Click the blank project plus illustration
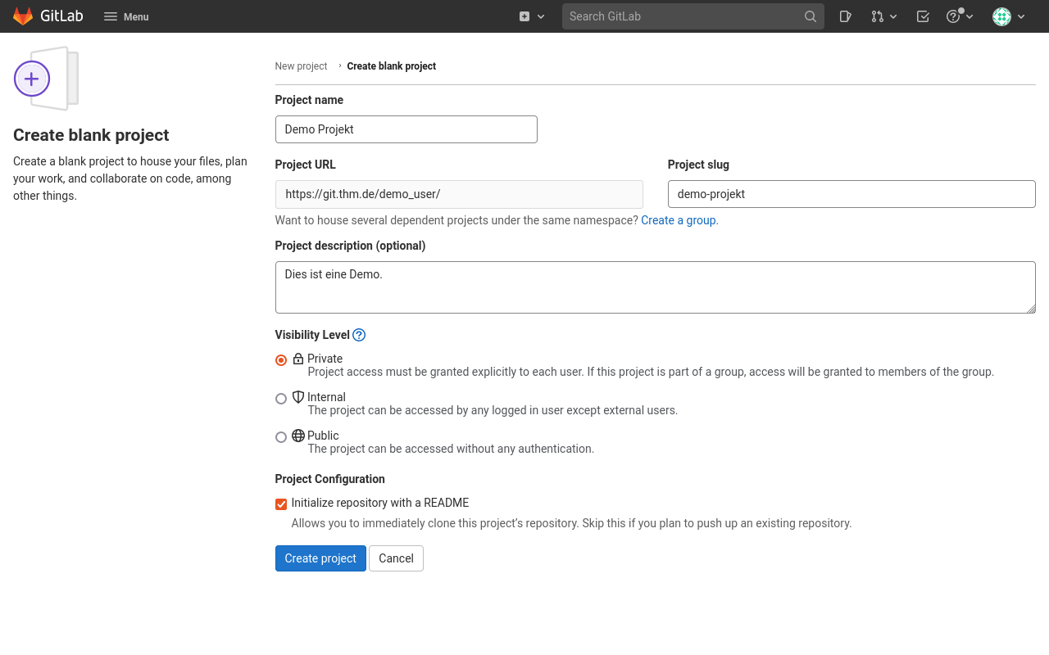Screen dimensions: 1049x655 pyautogui.click(x=46, y=79)
